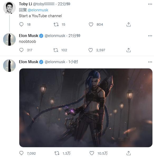Reply to Toby Li's tweet
Screen dimensions: 154x158
coord(21,24)
